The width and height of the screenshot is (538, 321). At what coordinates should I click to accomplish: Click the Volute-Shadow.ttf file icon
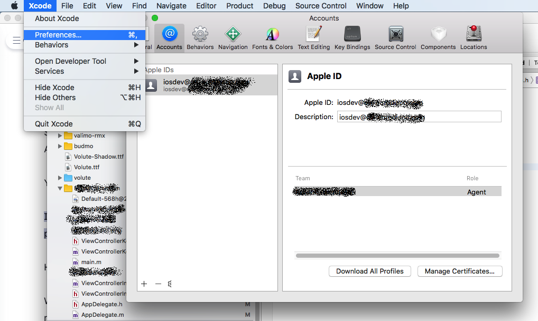tap(68, 157)
